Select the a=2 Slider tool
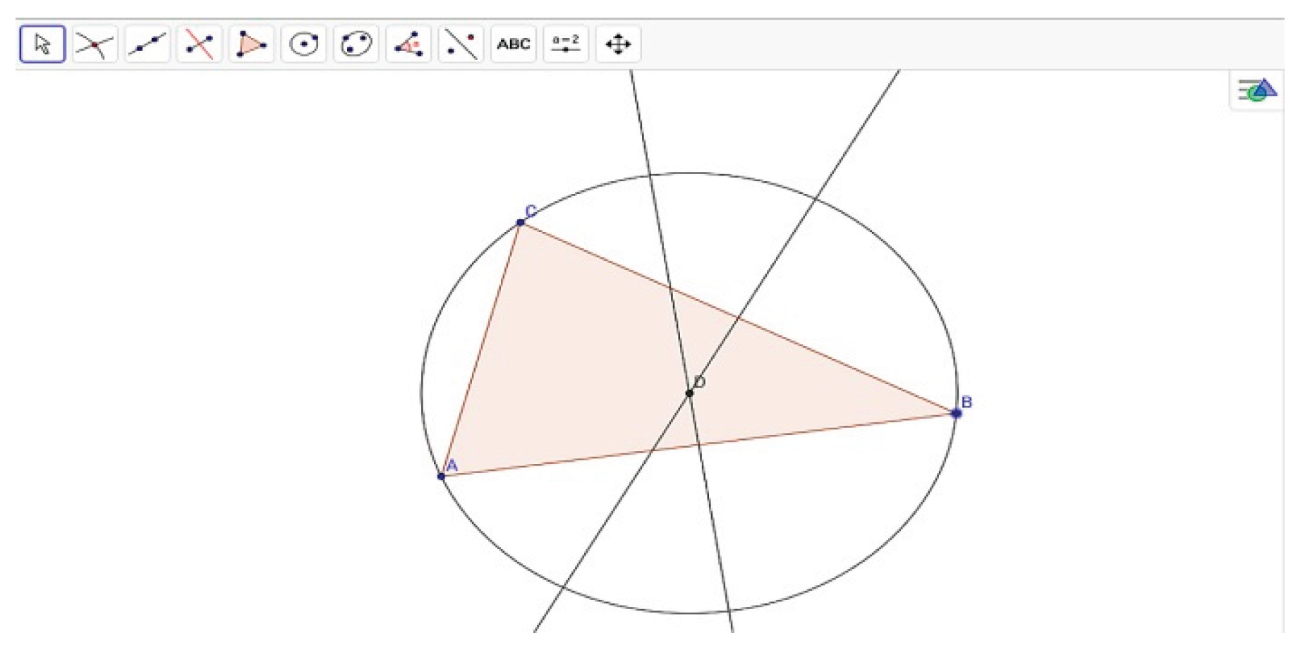 (565, 44)
